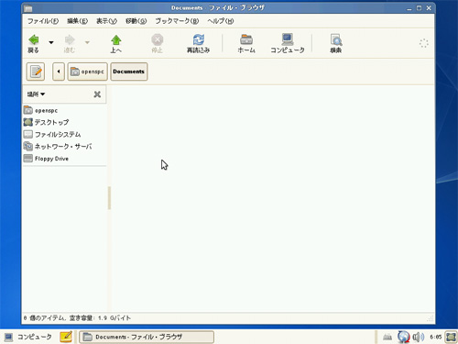The width and height of the screenshot is (458, 344).
Task: Open the window menu icon in title bar
Action: [28, 8]
